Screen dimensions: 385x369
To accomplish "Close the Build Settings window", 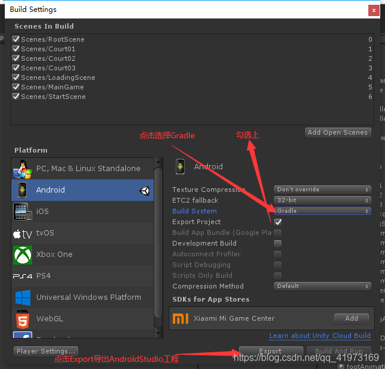I will tap(374, 10).
